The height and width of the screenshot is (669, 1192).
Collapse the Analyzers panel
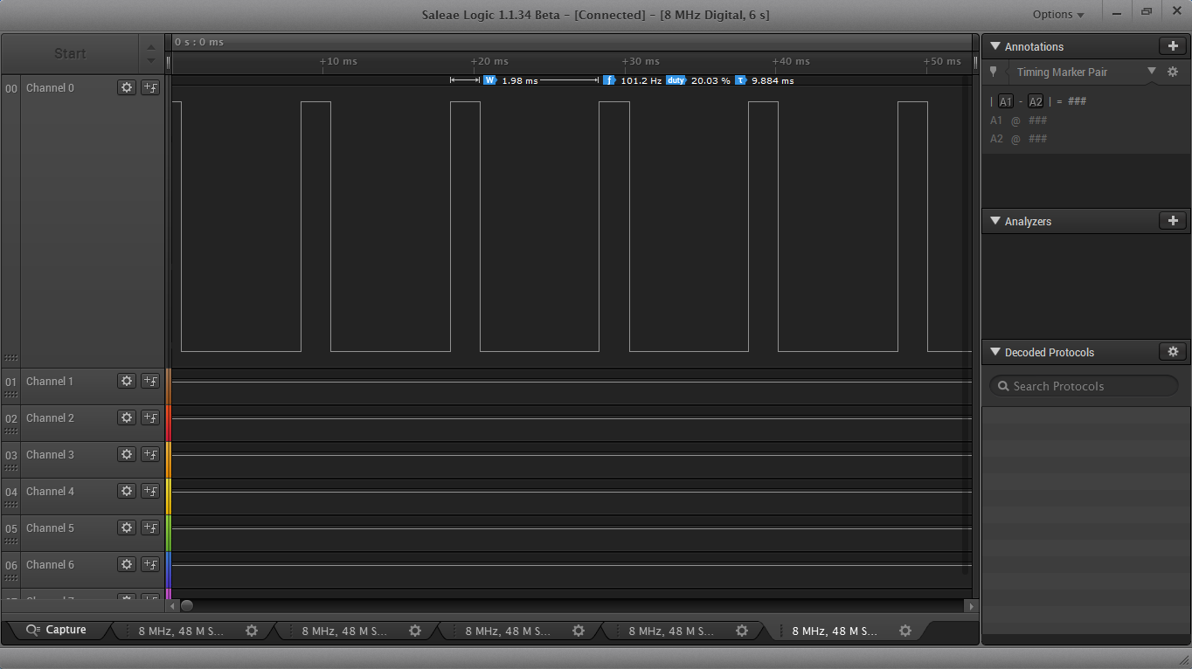[x=994, y=221]
